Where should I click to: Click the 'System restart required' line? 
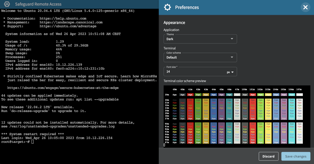33,134
